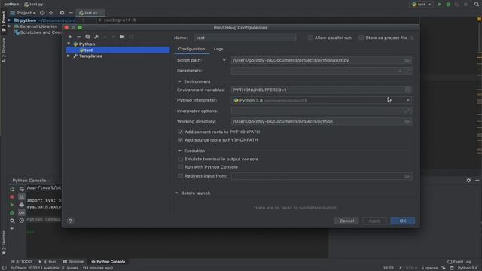The height and width of the screenshot is (271, 482).
Task: Enable Store as project file checkbox
Action: tap(361, 38)
